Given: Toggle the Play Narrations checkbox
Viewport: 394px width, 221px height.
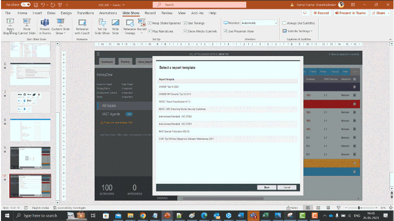Looking at the screenshot, I should pyautogui.click(x=150, y=31).
